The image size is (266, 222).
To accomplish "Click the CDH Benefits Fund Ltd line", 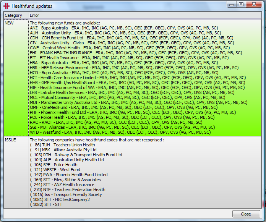I will pyautogui.click(x=131, y=38).
